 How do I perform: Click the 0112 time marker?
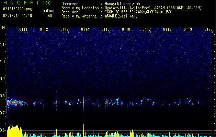[x=44, y=29]
